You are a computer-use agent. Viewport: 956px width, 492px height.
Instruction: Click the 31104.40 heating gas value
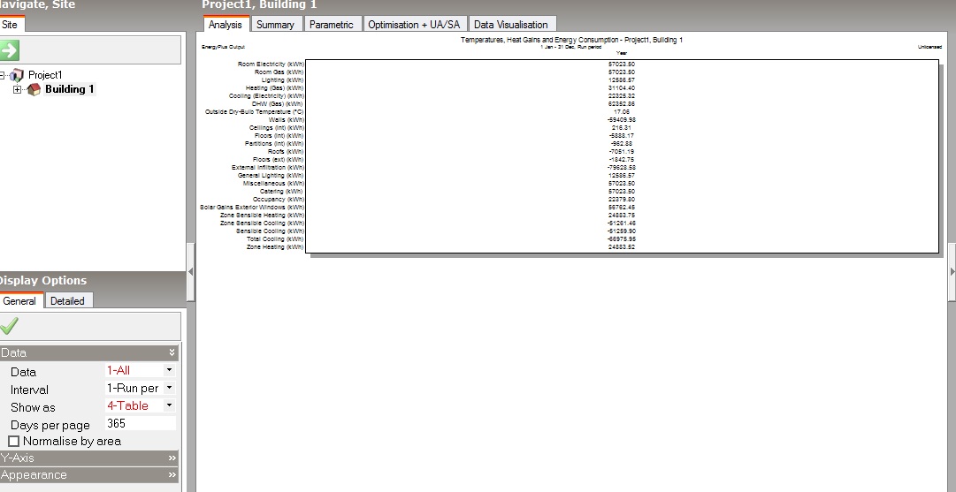click(622, 87)
